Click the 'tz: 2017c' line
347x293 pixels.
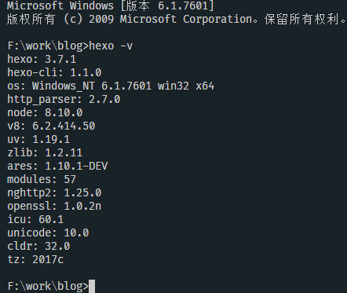point(35,259)
